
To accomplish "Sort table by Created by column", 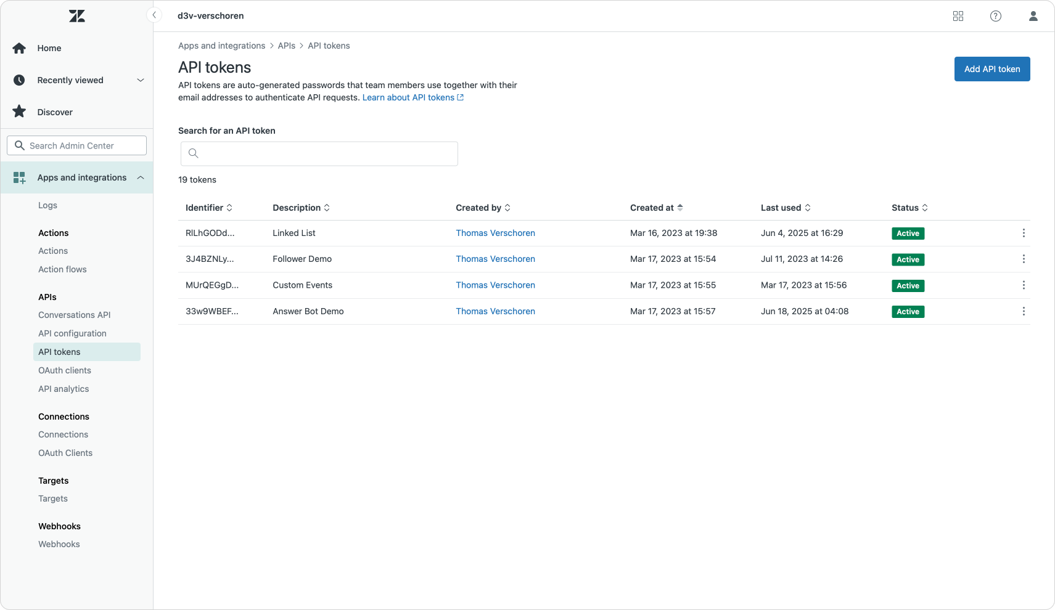I will (483, 208).
